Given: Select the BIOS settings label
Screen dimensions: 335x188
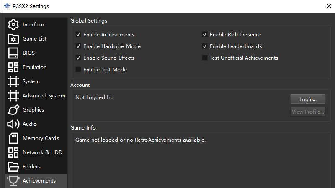Looking at the screenshot, I should pyautogui.click(x=28, y=53).
